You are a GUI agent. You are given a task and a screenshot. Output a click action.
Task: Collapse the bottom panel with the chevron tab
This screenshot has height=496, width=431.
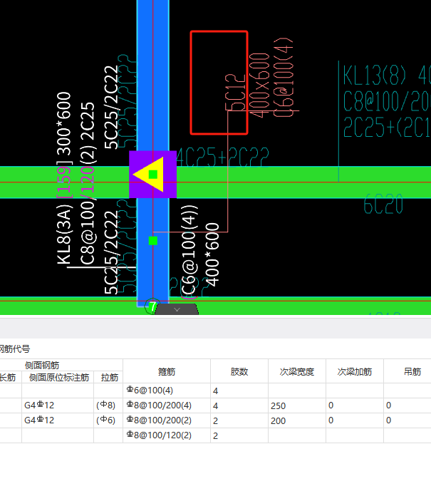click(x=177, y=309)
